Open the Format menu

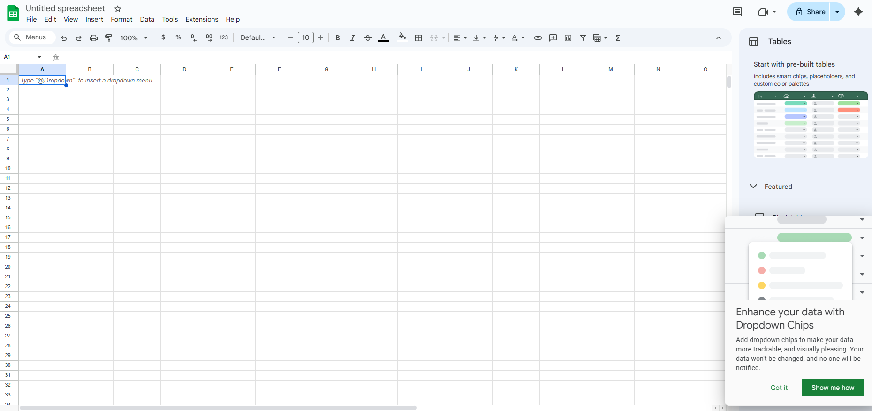point(121,19)
